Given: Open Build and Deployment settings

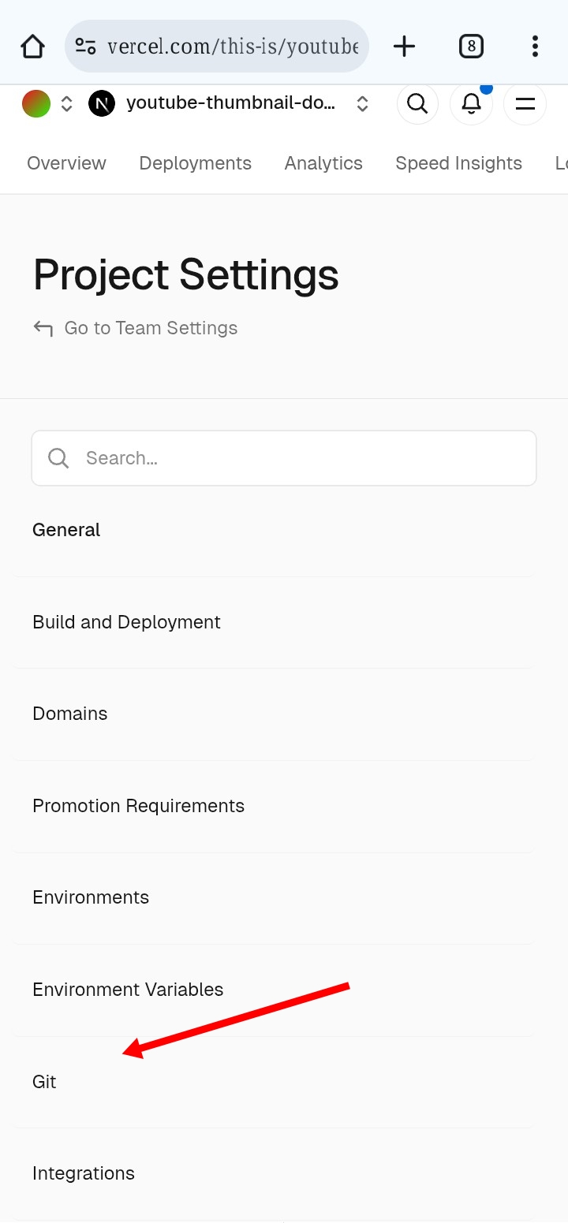Looking at the screenshot, I should (126, 622).
